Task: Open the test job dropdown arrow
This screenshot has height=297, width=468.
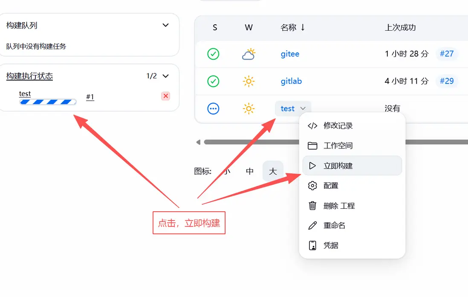Action: click(x=303, y=108)
